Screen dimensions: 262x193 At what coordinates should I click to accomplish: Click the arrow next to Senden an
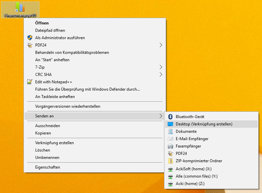[161, 116]
